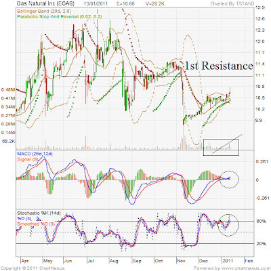The width and height of the screenshot is (271, 271).
Task: Click the 20% stochastic level label
Action: 262,244
